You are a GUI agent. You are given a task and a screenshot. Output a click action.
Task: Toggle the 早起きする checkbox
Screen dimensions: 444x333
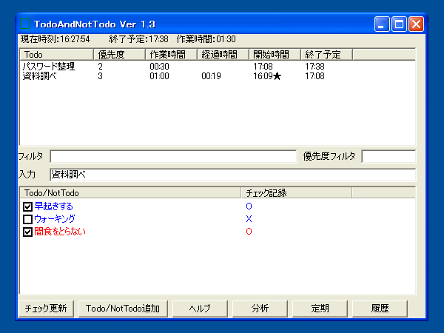[28, 206]
